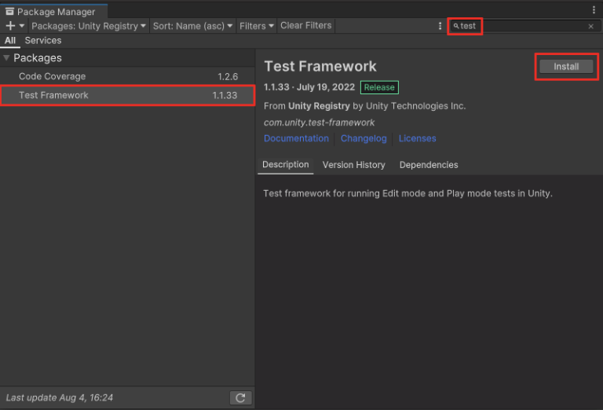Viewport: 603px width, 410px height.
Task: Click the search magnifier icon
Action: click(455, 26)
